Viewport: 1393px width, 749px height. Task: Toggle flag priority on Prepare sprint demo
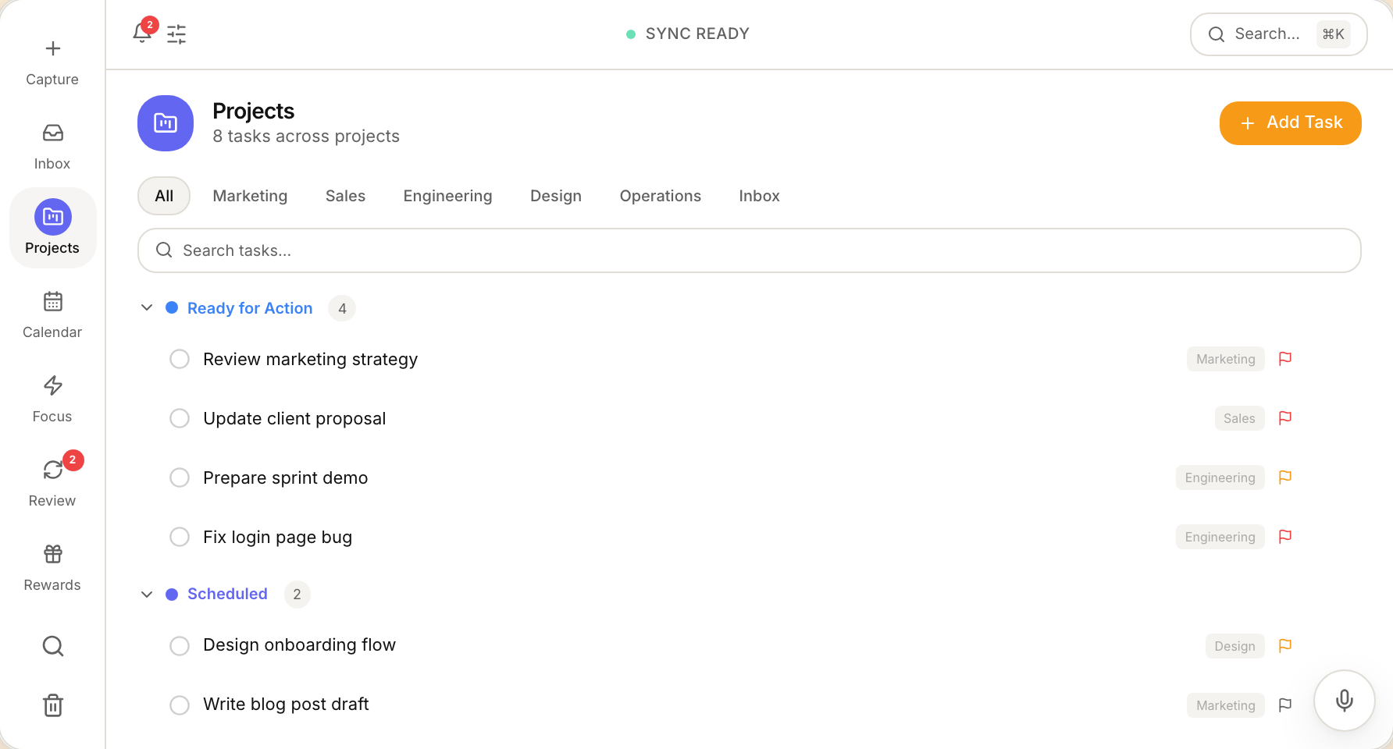(1285, 477)
